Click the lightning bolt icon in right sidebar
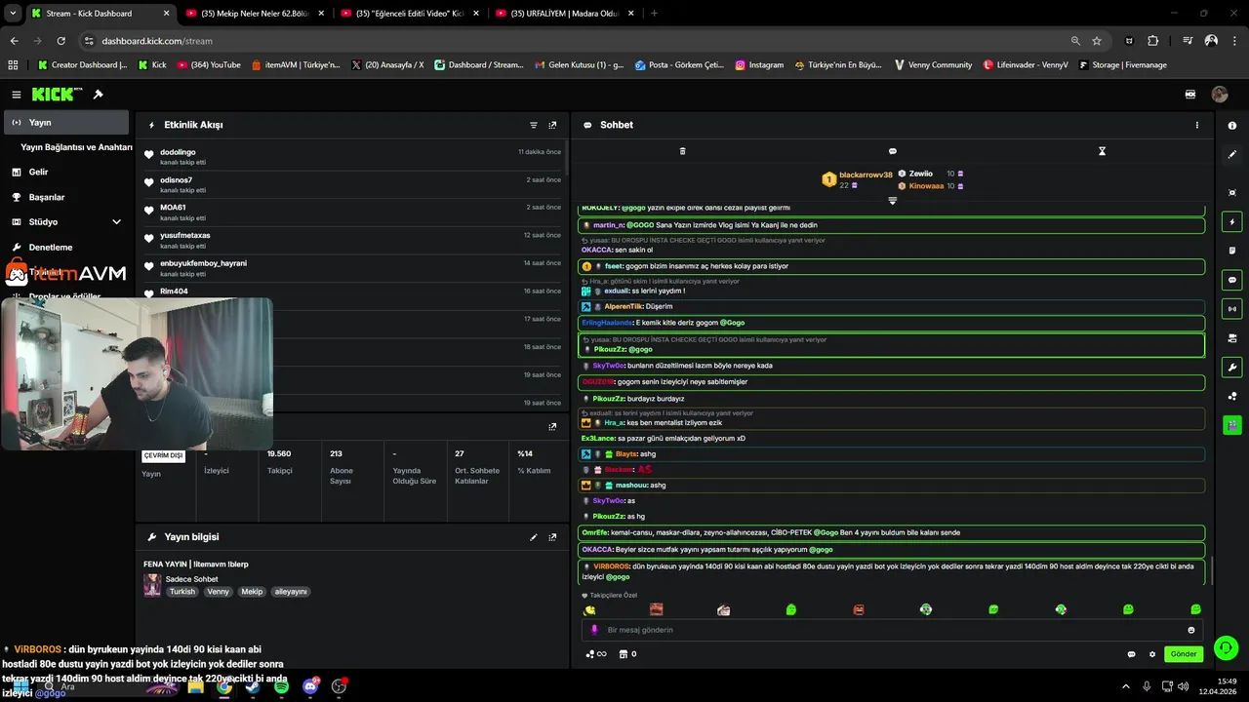 [x=1232, y=222]
